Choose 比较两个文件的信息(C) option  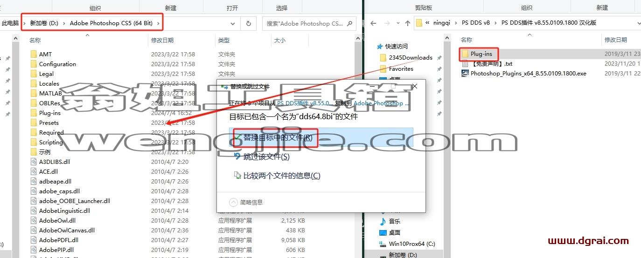coord(321,176)
